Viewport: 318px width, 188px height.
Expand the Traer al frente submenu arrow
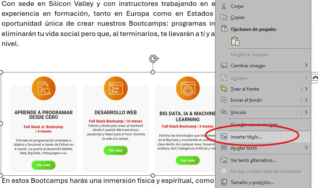tap(306, 89)
